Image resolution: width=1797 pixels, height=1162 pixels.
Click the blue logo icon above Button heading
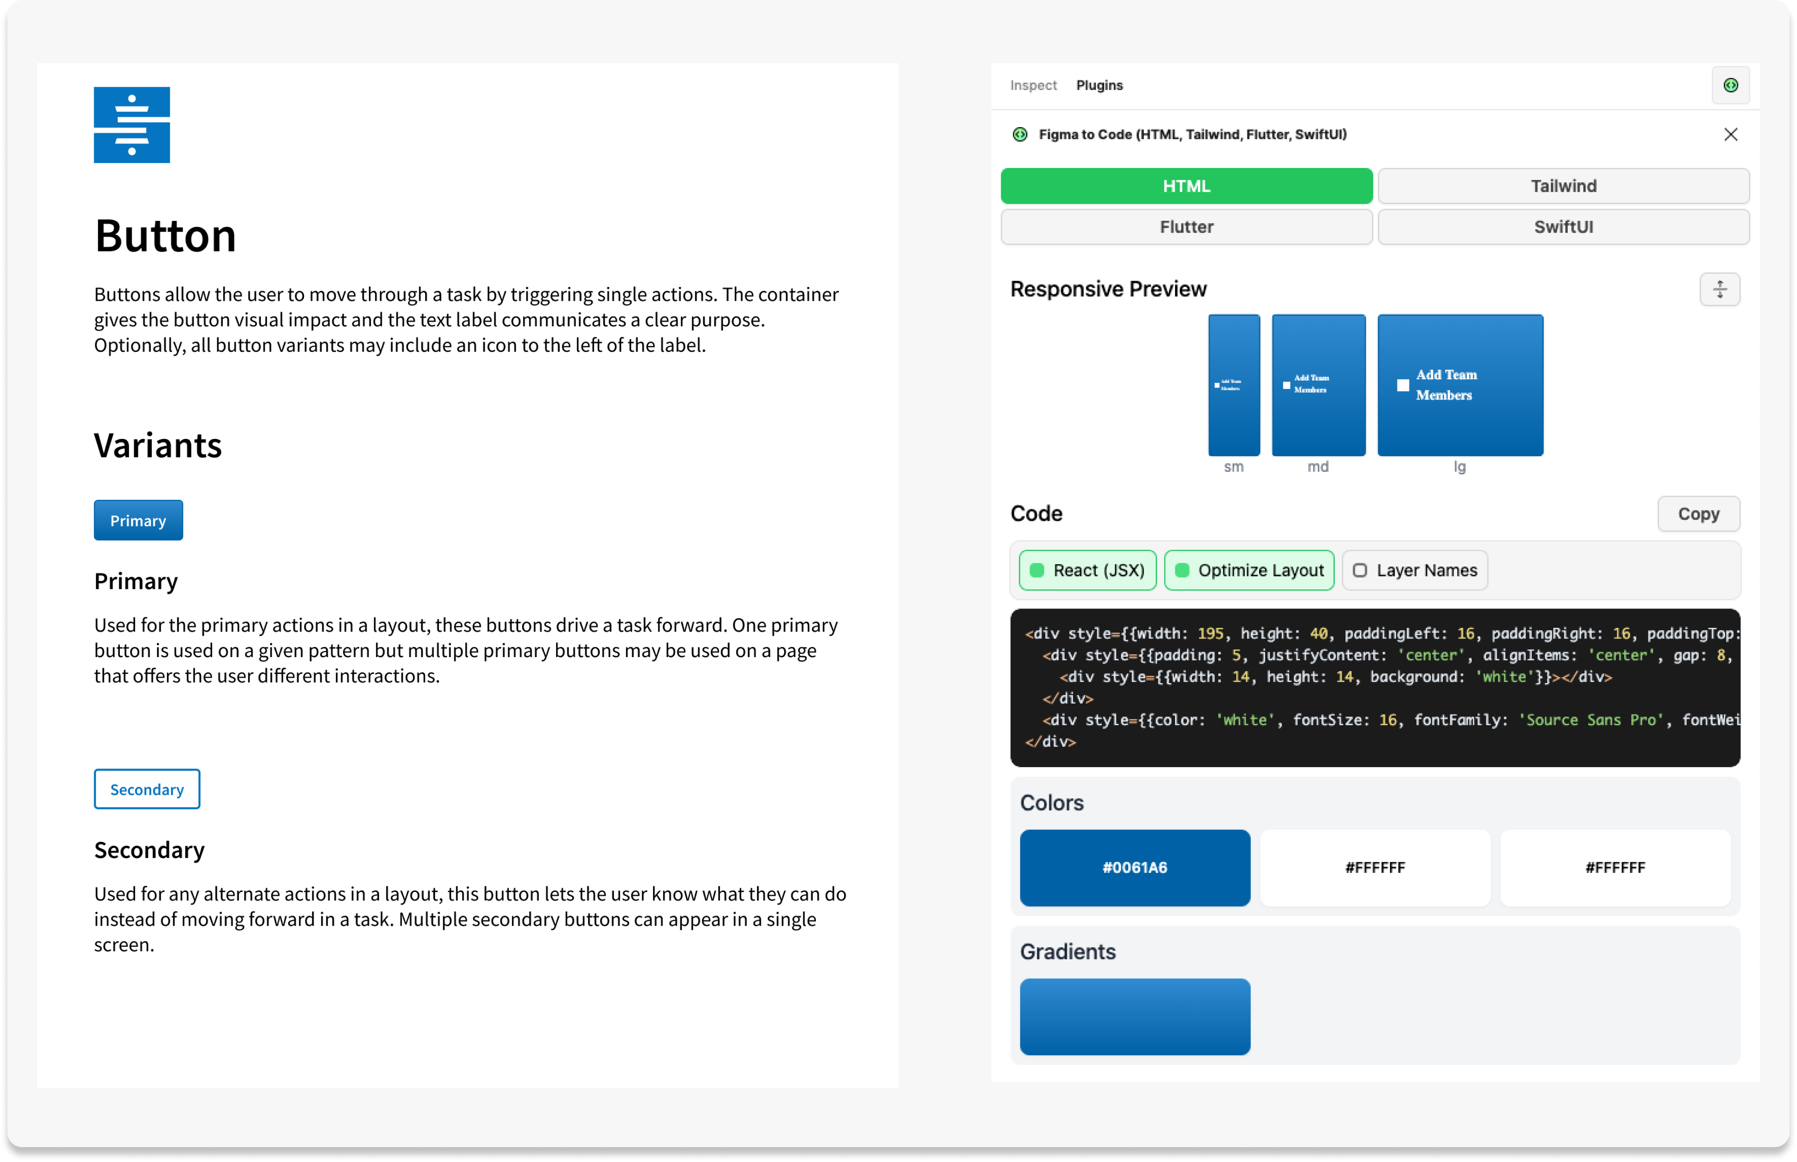point(132,125)
